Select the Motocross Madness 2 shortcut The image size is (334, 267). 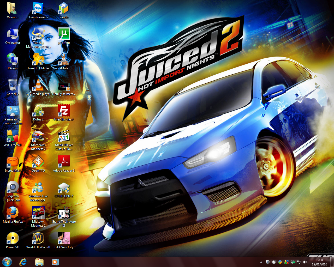pos(38,140)
